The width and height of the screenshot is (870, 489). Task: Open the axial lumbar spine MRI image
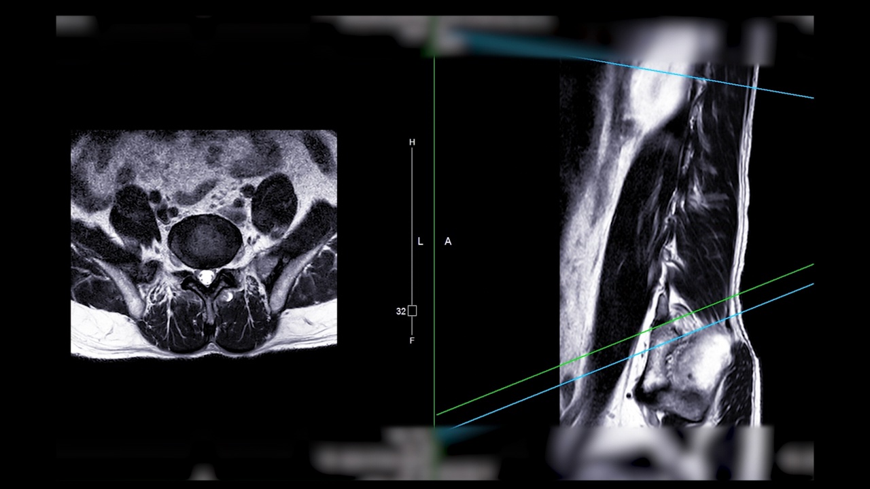coord(204,243)
